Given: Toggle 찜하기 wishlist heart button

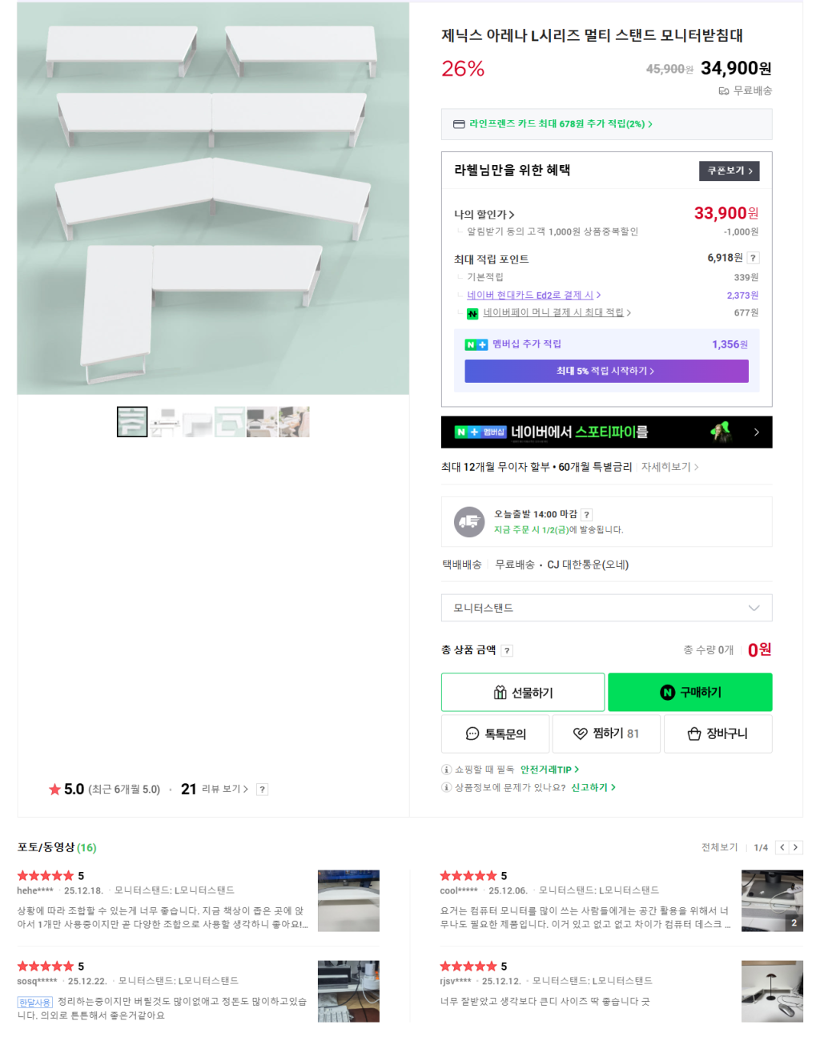Looking at the screenshot, I should point(606,734).
